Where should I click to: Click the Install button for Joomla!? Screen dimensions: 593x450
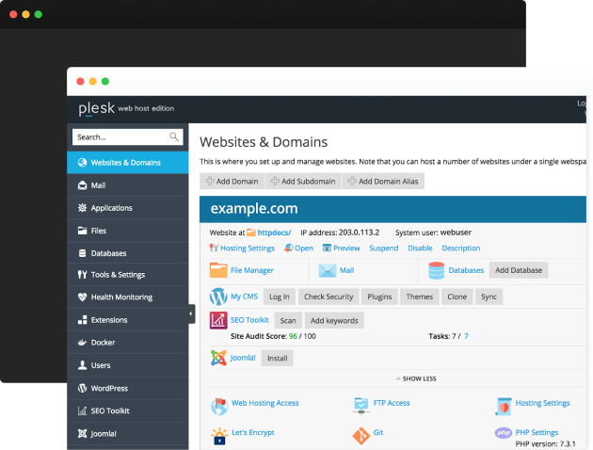click(x=278, y=358)
